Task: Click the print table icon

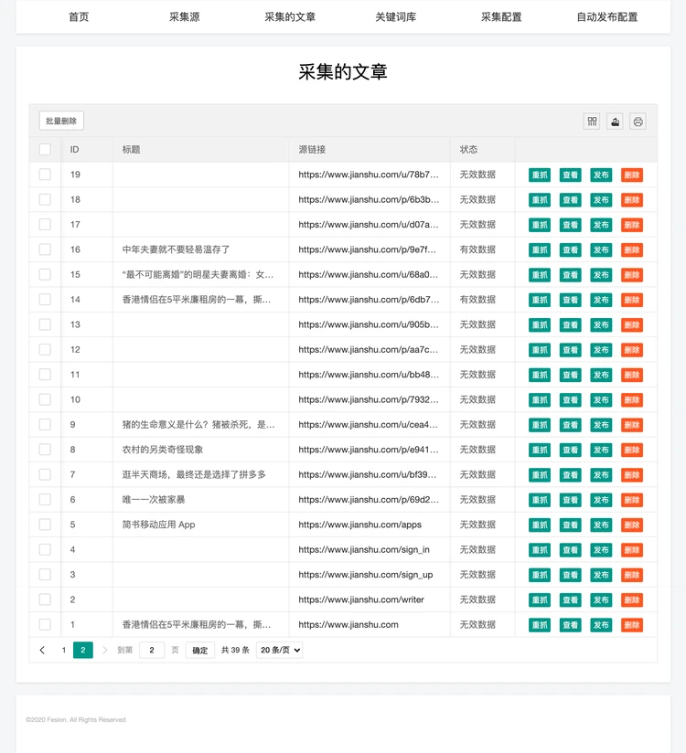Action: pyautogui.click(x=638, y=122)
